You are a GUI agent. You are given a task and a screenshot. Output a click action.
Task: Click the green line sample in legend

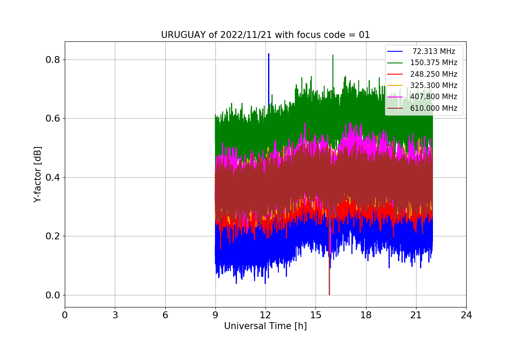coord(395,63)
